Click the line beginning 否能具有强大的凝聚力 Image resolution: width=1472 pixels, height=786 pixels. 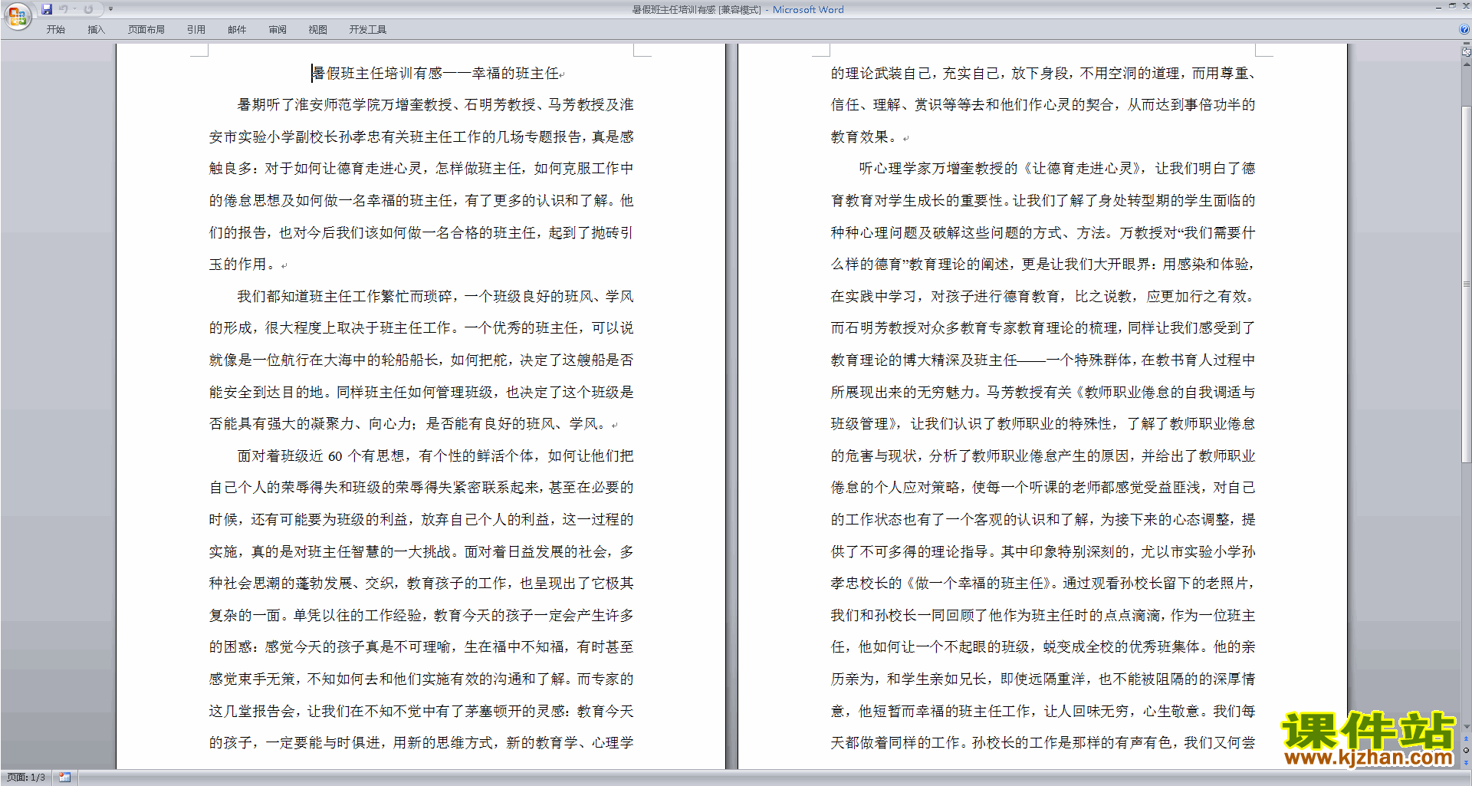pyautogui.click(x=413, y=424)
